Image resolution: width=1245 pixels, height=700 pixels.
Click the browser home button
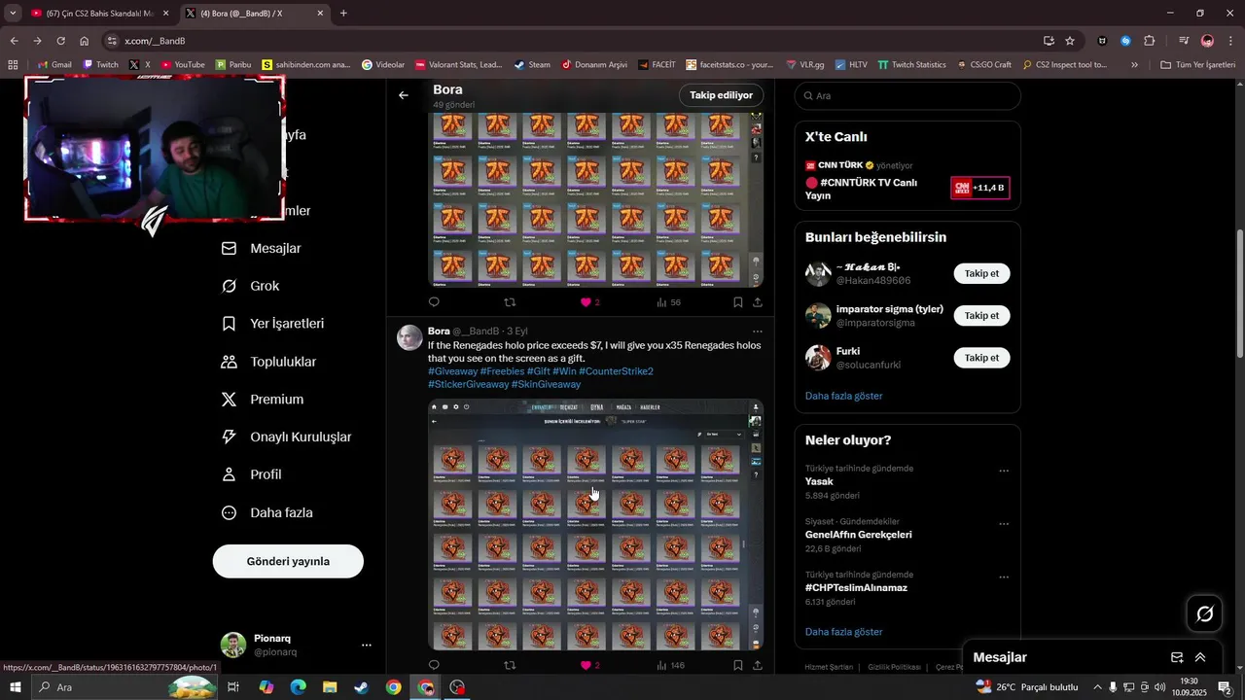84,41
